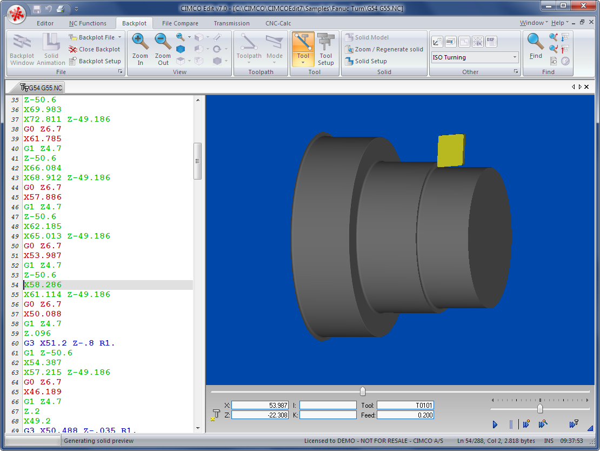Click the Close Backplot icon

(x=73, y=49)
